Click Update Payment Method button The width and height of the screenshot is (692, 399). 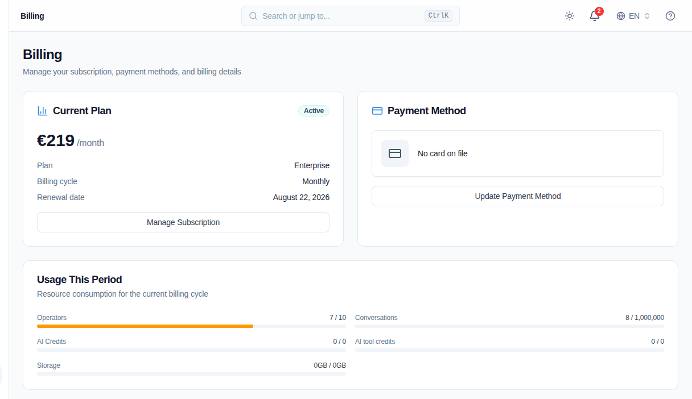click(x=518, y=196)
